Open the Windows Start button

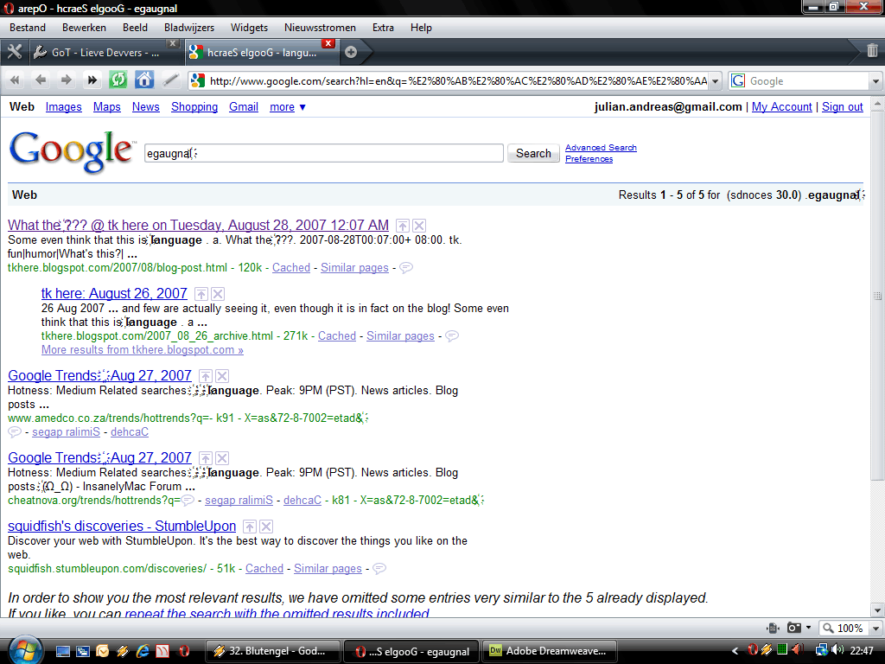24,649
